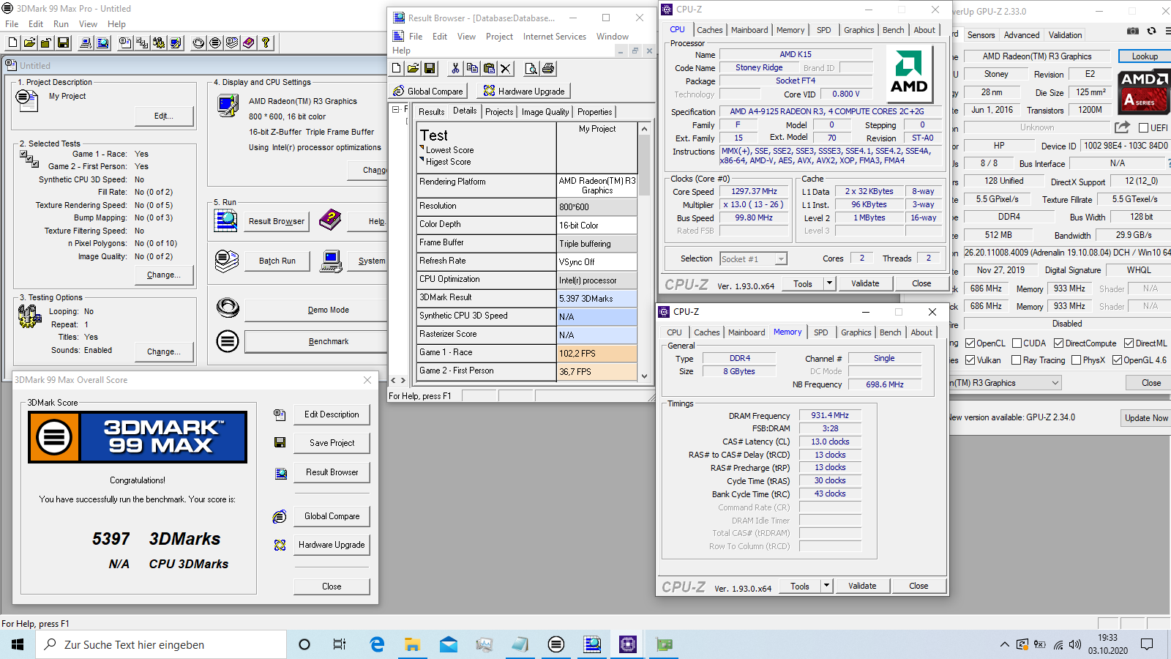
Task: Click the Update Now button in GPU-Z
Action: [1146, 418]
